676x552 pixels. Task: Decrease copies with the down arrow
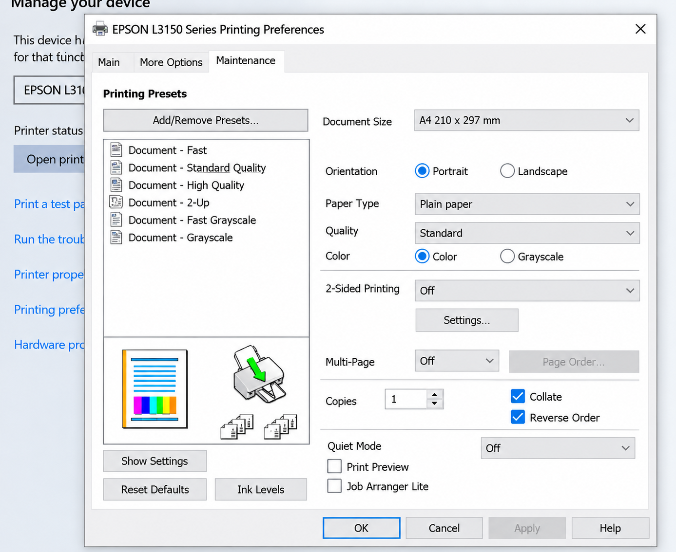434,404
